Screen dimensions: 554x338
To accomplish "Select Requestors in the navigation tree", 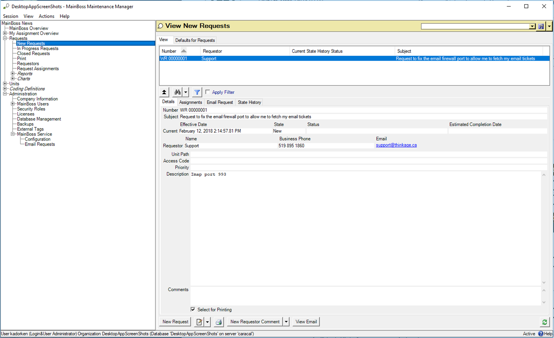I will click(x=28, y=64).
